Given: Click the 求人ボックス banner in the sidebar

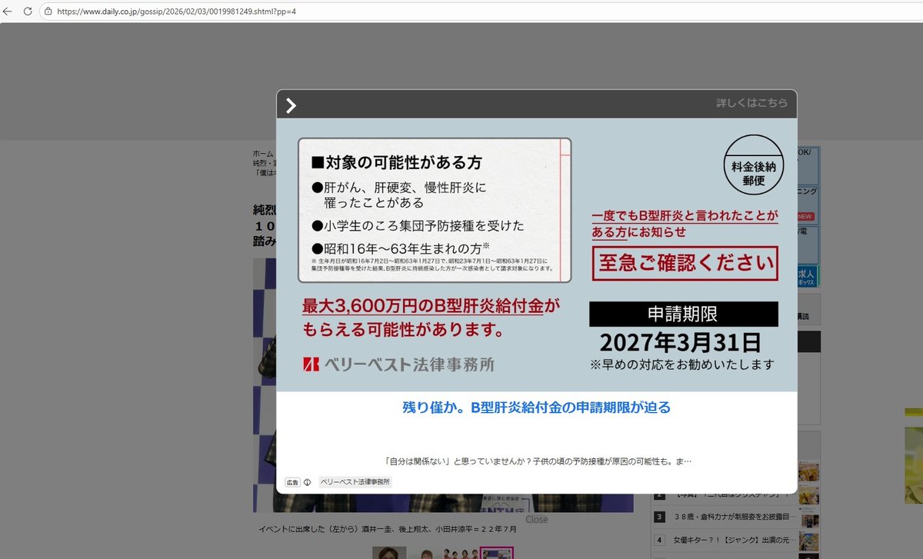Looking at the screenshot, I should 808,276.
